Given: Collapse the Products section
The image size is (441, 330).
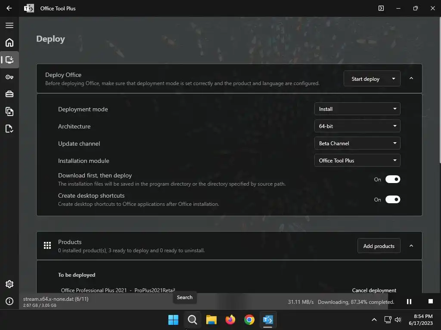Looking at the screenshot, I should pyautogui.click(x=411, y=246).
